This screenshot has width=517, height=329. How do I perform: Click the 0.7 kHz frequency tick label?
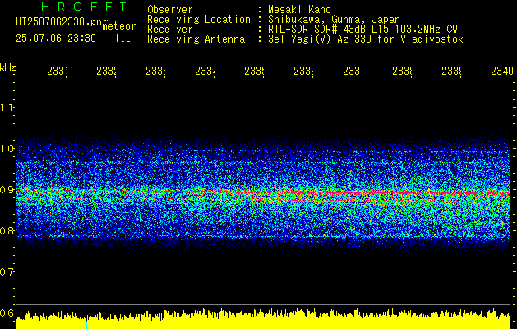(7, 271)
